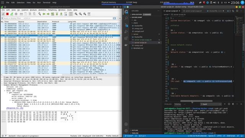Click the master branch status bar item
Screen dimensions: 245x138
click(129, 136)
